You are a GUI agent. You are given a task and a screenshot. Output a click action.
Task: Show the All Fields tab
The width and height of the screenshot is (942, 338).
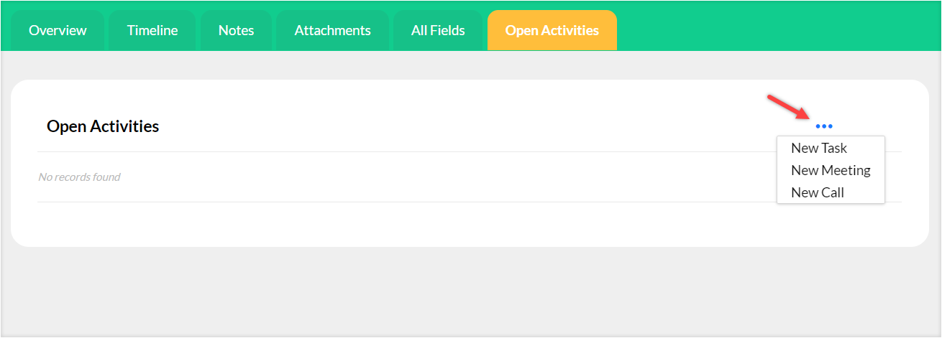(438, 31)
